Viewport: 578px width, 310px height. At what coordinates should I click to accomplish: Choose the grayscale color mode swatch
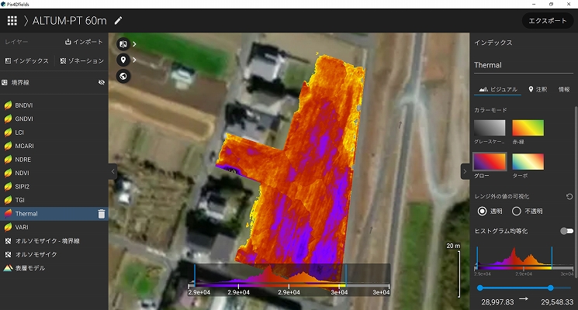490,128
